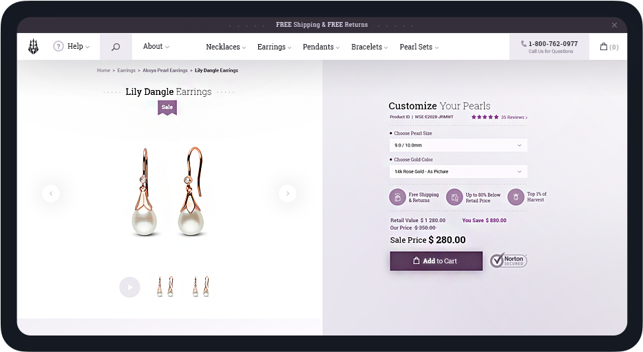Open the Choose Pearl Size dropdown
Viewport: 643px width, 352px height.
coord(458,145)
